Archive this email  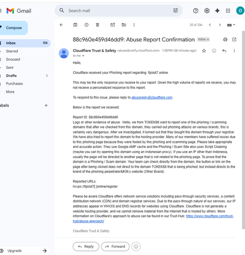(x=75, y=25)
